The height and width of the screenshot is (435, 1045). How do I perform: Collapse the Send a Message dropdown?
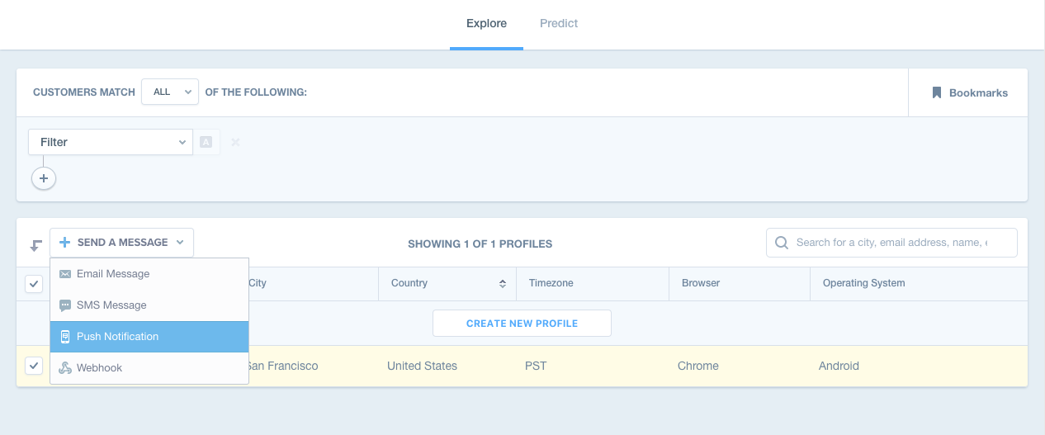click(x=122, y=243)
